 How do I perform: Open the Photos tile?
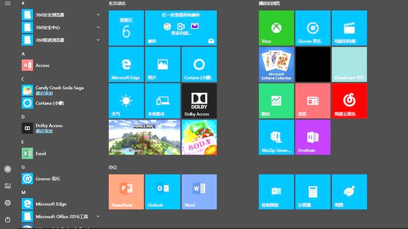coord(163,64)
